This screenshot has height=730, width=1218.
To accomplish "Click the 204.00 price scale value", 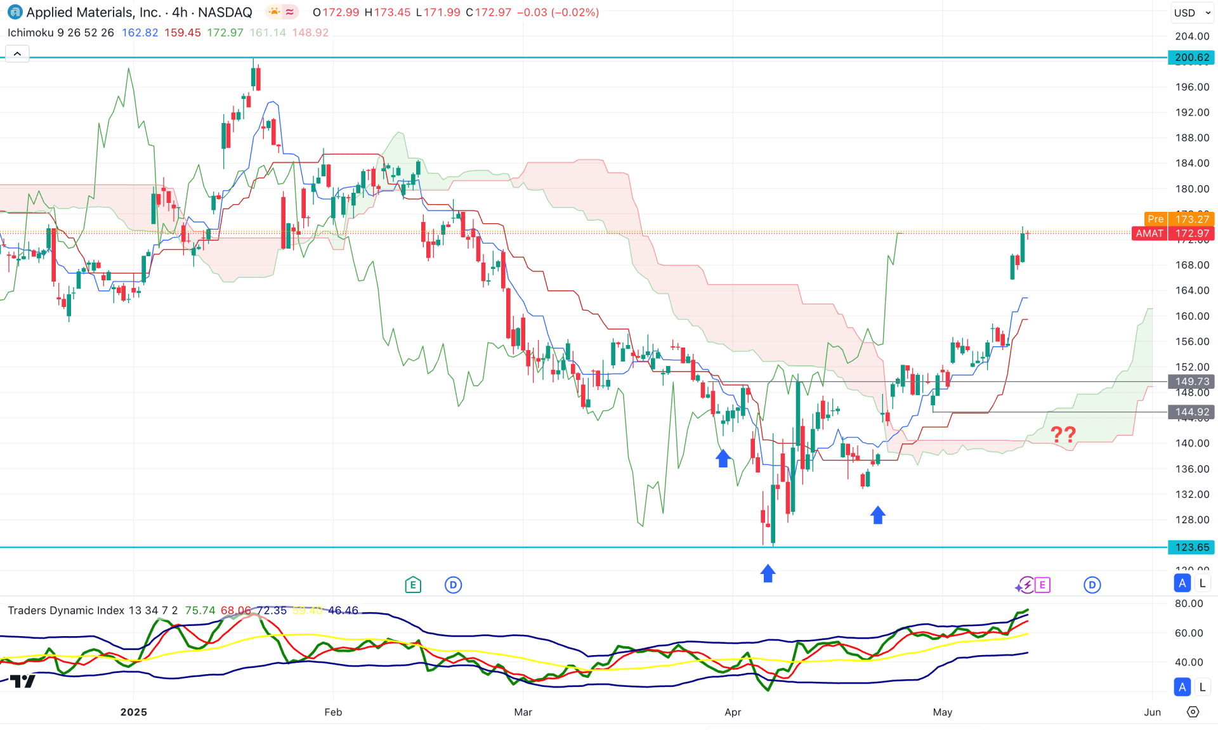I will click(1192, 36).
